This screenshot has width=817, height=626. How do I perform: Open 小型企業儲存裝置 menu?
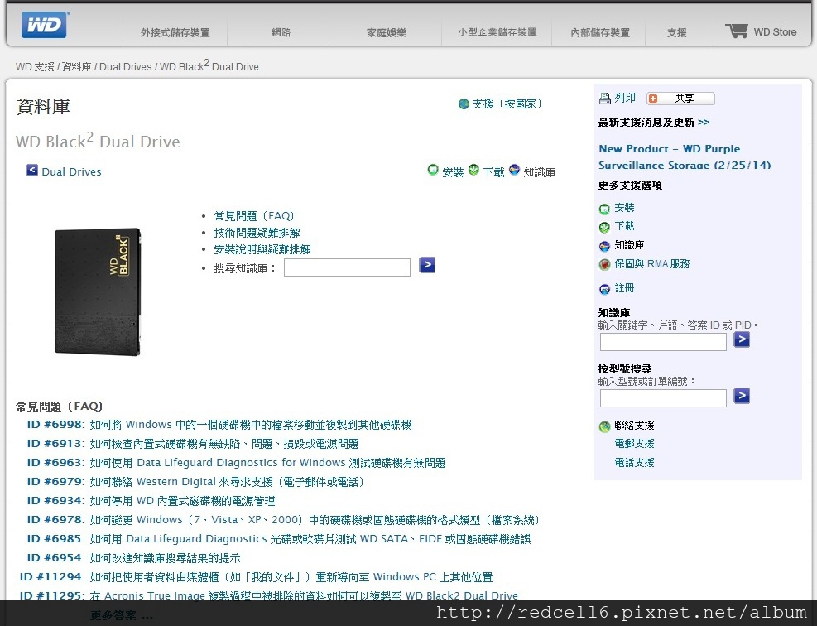(497, 32)
